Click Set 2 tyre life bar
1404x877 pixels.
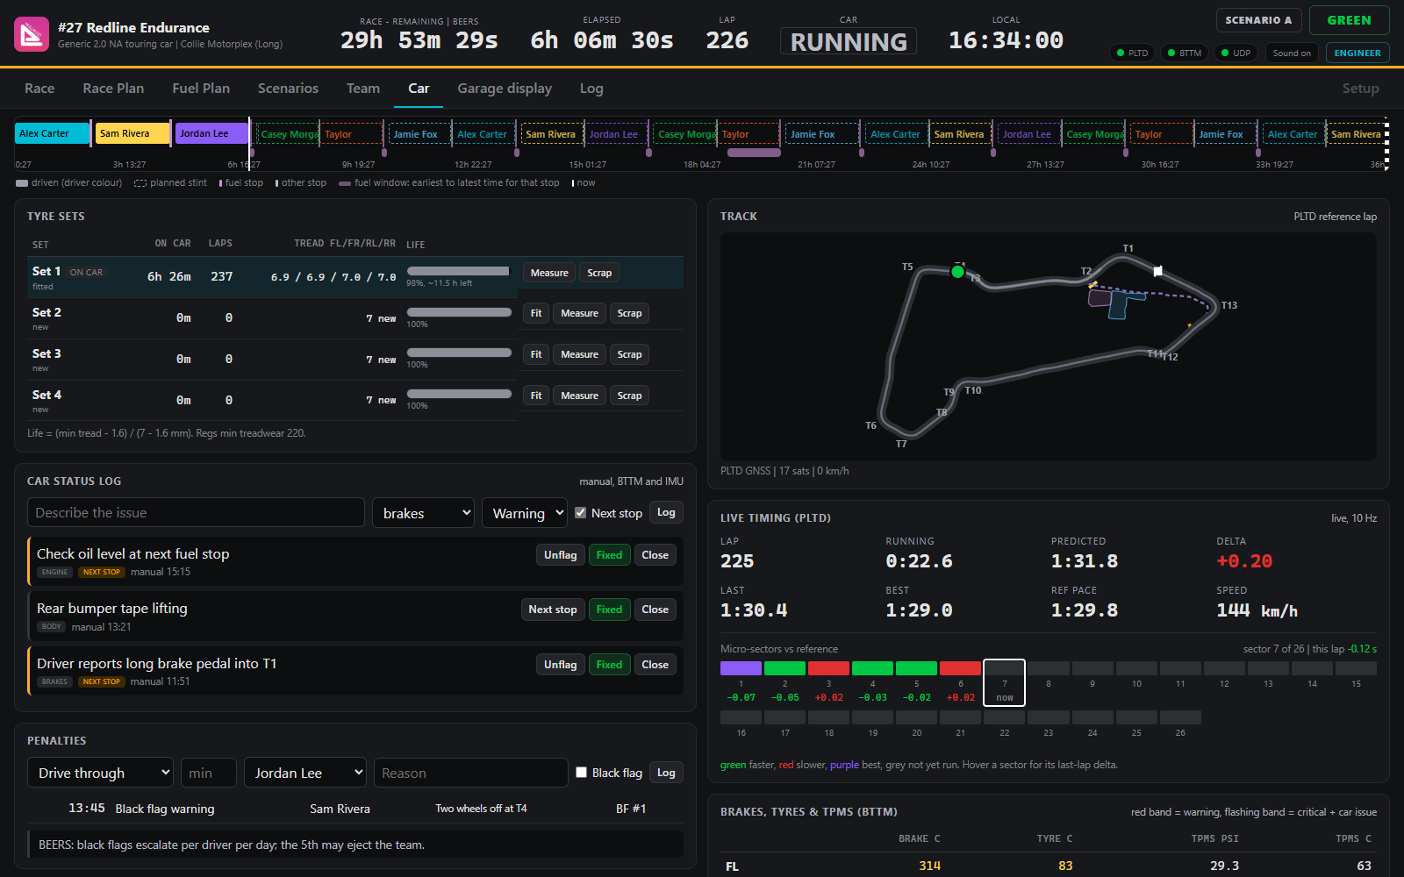(458, 312)
